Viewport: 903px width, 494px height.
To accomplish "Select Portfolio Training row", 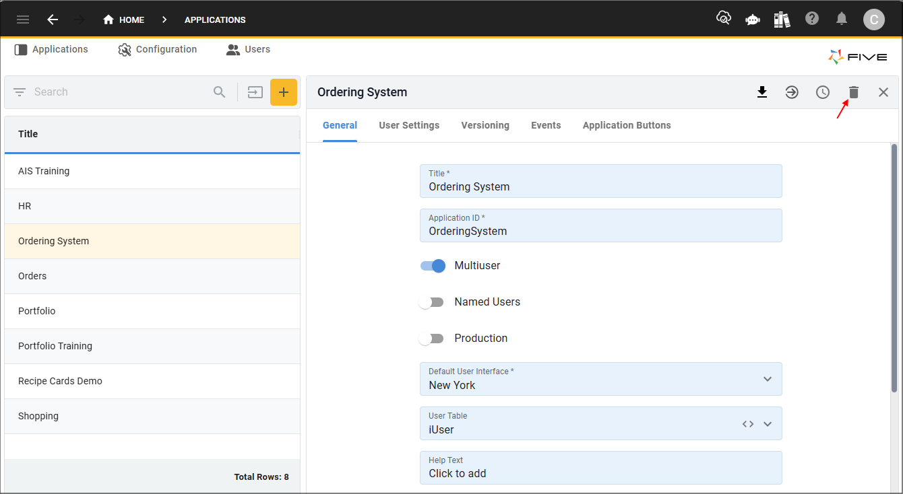I will click(x=152, y=347).
